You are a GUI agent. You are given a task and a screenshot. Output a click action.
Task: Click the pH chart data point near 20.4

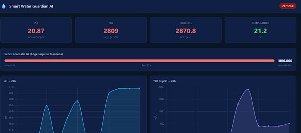[x=109, y=94]
